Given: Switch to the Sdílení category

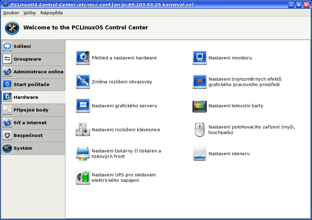Looking at the screenshot, I should [33, 46].
